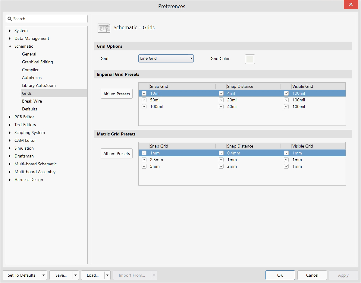
Task: Select Break Wire preferences page
Action: [32, 101]
